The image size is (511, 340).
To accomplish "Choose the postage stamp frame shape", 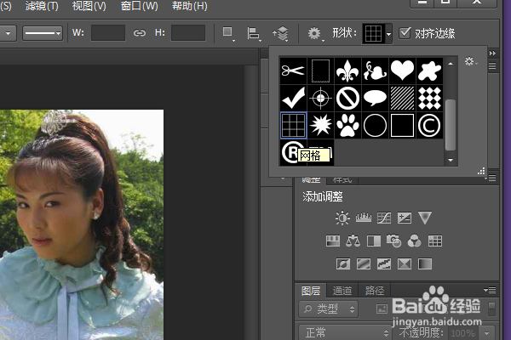I will pos(320,71).
